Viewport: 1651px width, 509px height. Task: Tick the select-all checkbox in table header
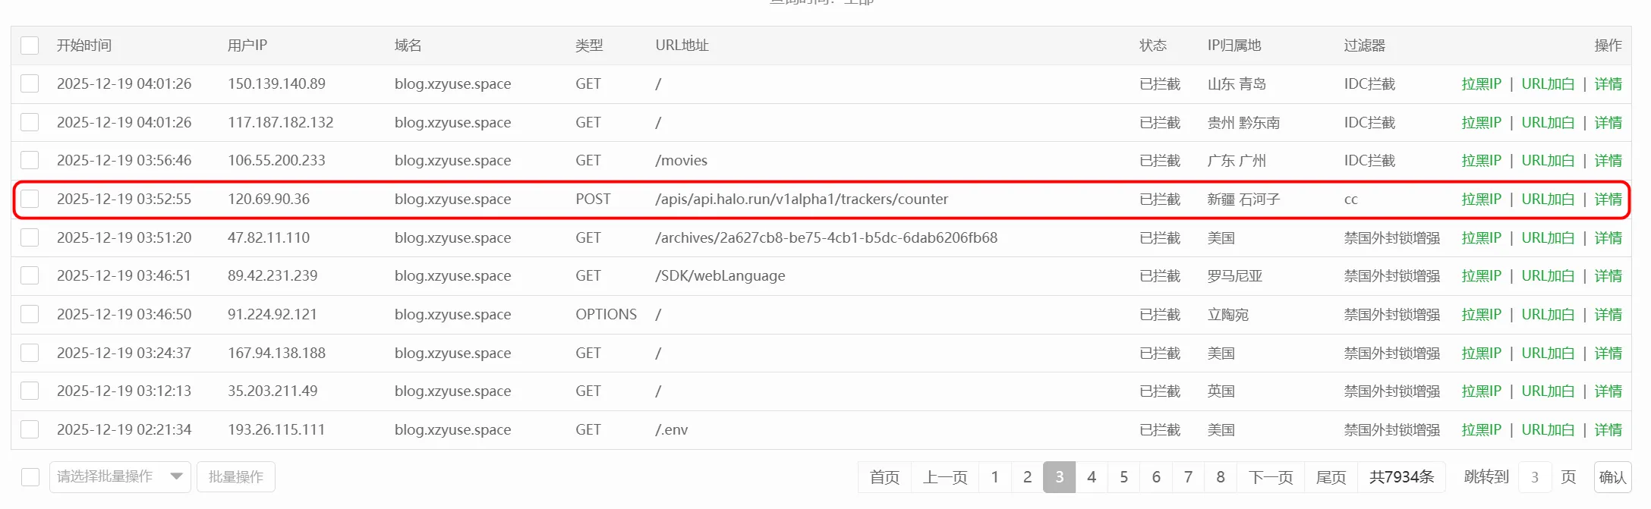click(x=30, y=46)
